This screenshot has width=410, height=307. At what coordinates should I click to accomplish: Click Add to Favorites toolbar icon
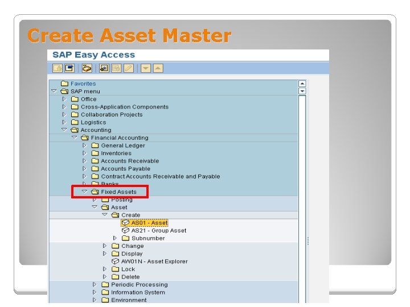pyautogui.click(x=104, y=68)
